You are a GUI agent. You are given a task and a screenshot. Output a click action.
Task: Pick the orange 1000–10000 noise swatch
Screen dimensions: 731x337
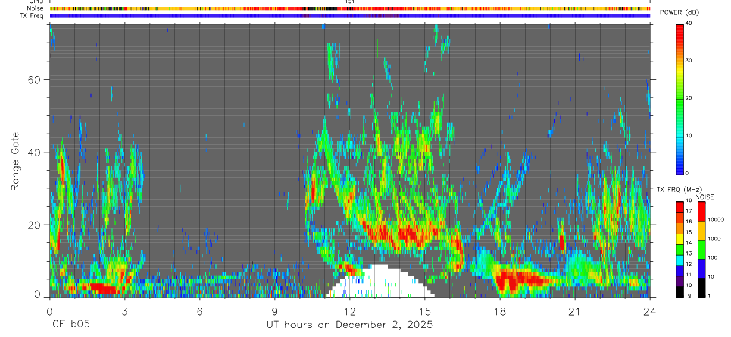[x=702, y=231]
